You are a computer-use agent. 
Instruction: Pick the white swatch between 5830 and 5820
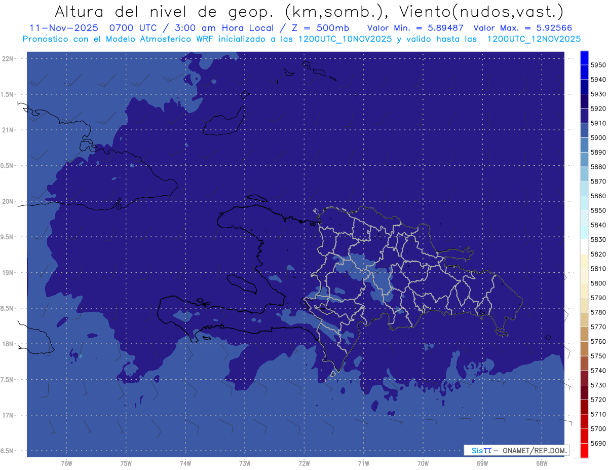pyautogui.click(x=584, y=247)
